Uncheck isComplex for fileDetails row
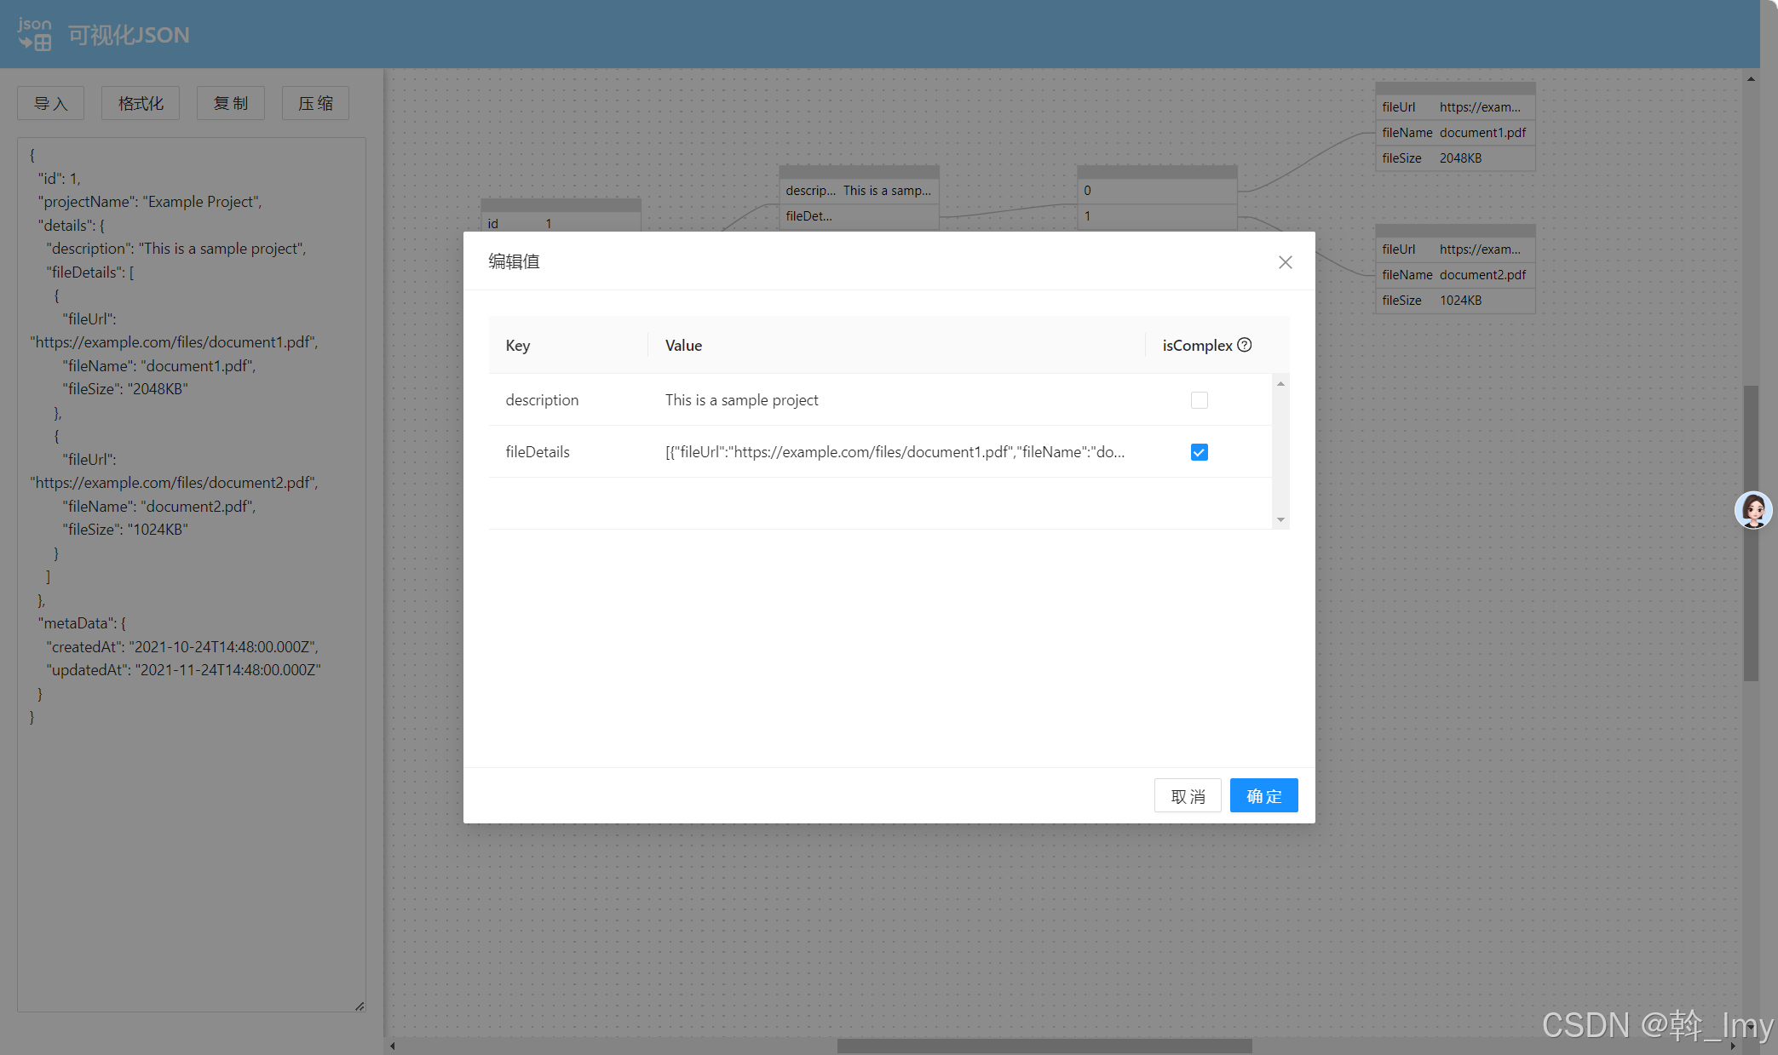The height and width of the screenshot is (1055, 1778). pyautogui.click(x=1199, y=452)
